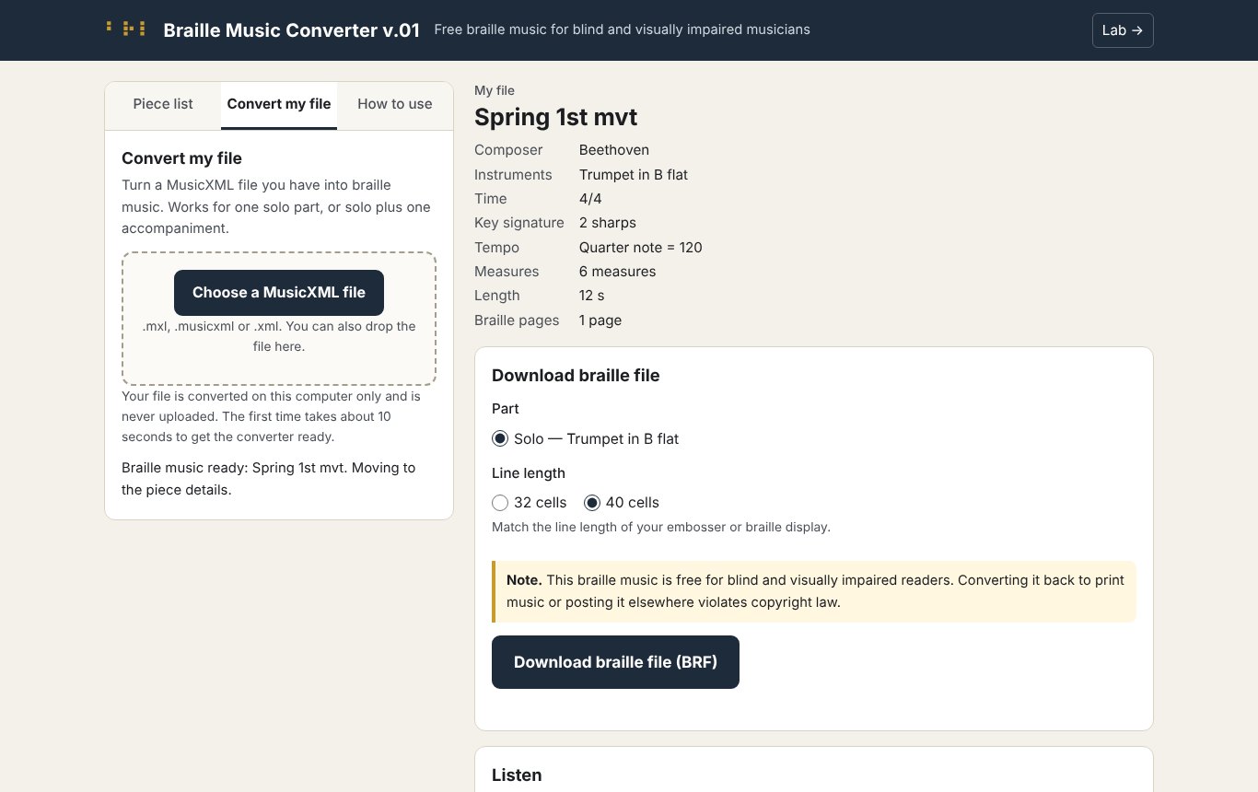
Task: Click the composer value Beethoven
Action: pyautogui.click(x=614, y=150)
